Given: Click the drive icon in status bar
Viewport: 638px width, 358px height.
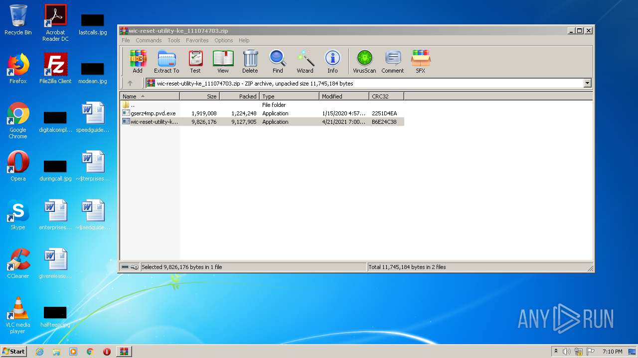Looking at the screenshot, I should click(125, 267).
